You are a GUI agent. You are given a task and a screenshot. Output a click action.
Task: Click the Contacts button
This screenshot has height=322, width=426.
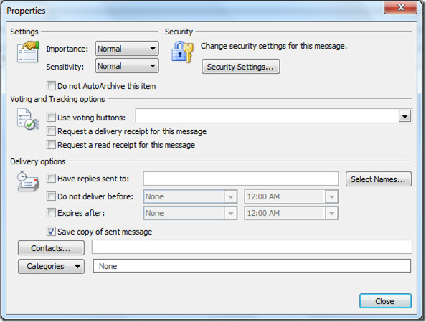tap(51, 248)
